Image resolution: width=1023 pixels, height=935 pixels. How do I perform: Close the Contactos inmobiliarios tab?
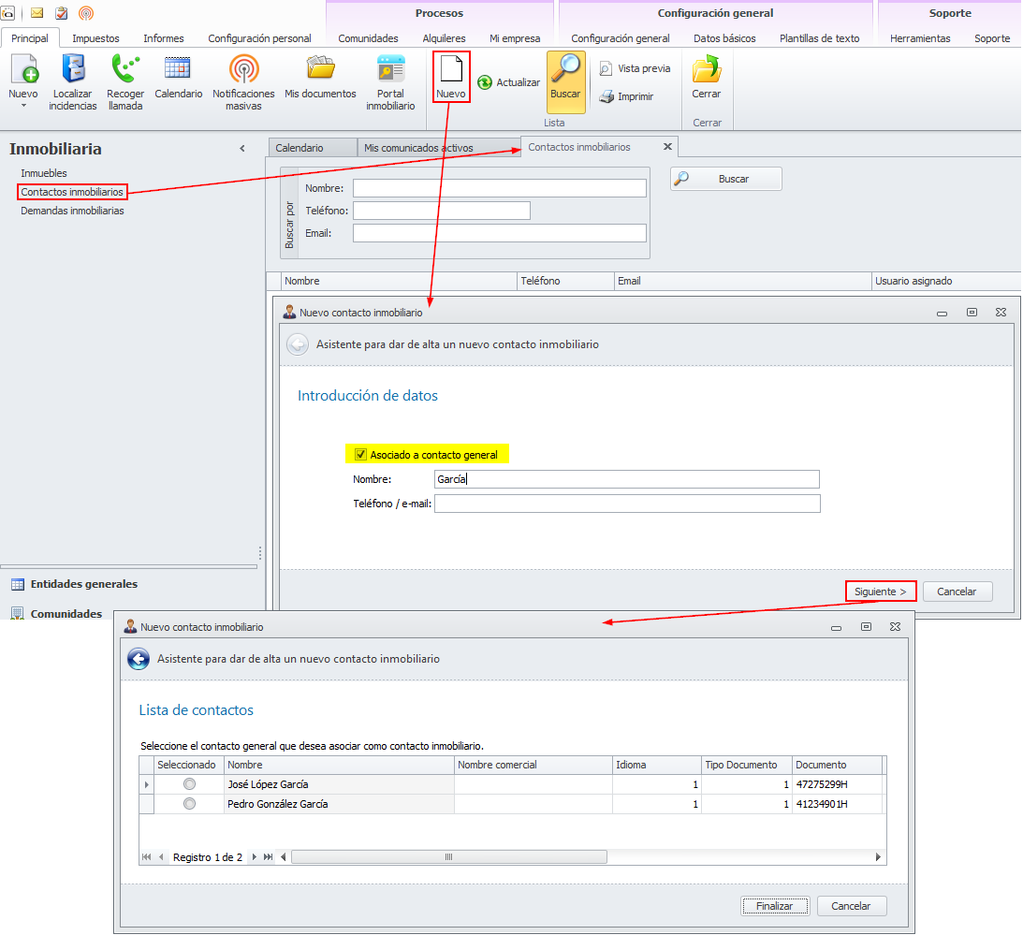click(667, 147)
